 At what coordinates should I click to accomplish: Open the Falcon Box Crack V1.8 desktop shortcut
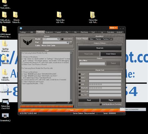point(5,104)
